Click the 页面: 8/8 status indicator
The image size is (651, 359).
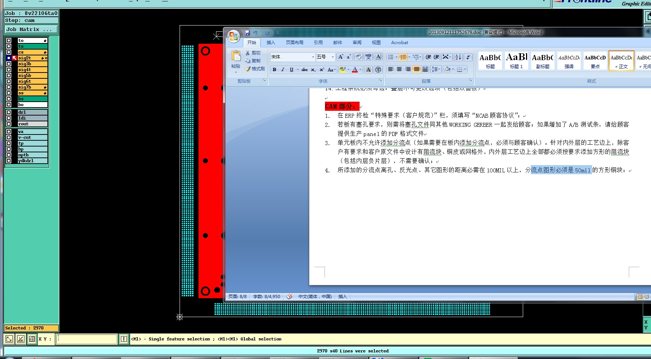click(x=237, y=297)
